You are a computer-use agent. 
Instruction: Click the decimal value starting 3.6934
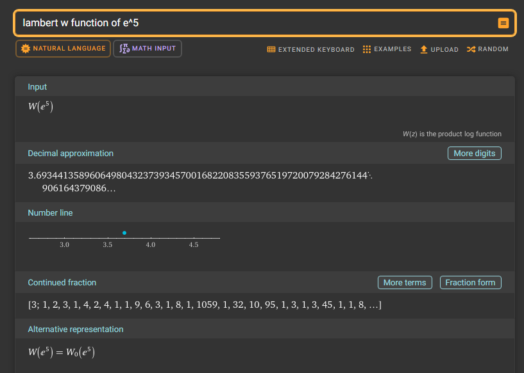point(199,175)
